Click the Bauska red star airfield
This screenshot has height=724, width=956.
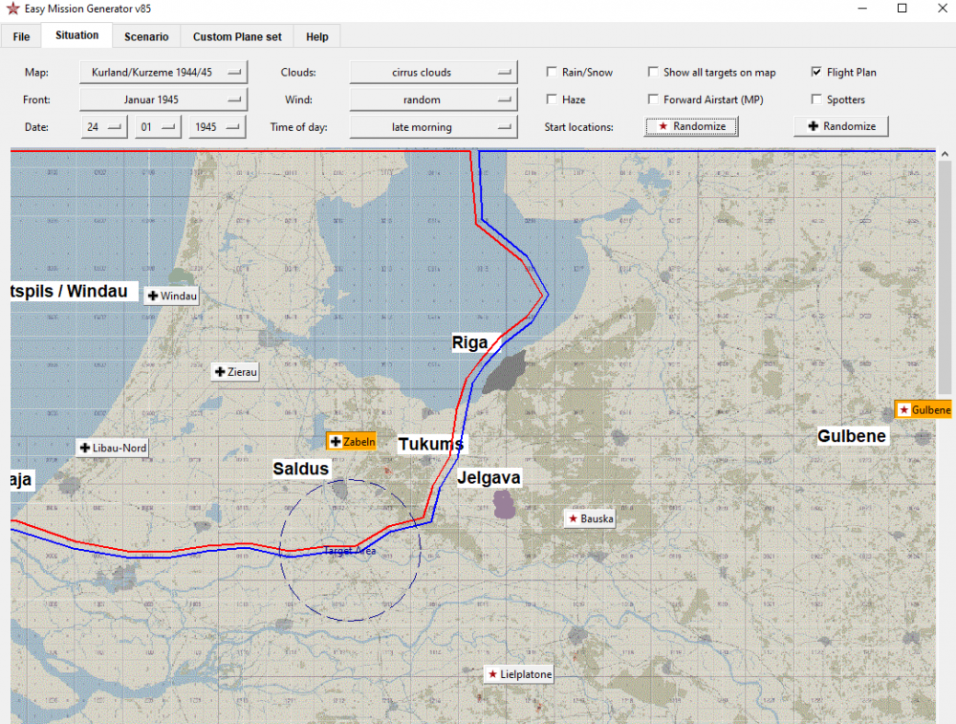(x=590, y=518)
